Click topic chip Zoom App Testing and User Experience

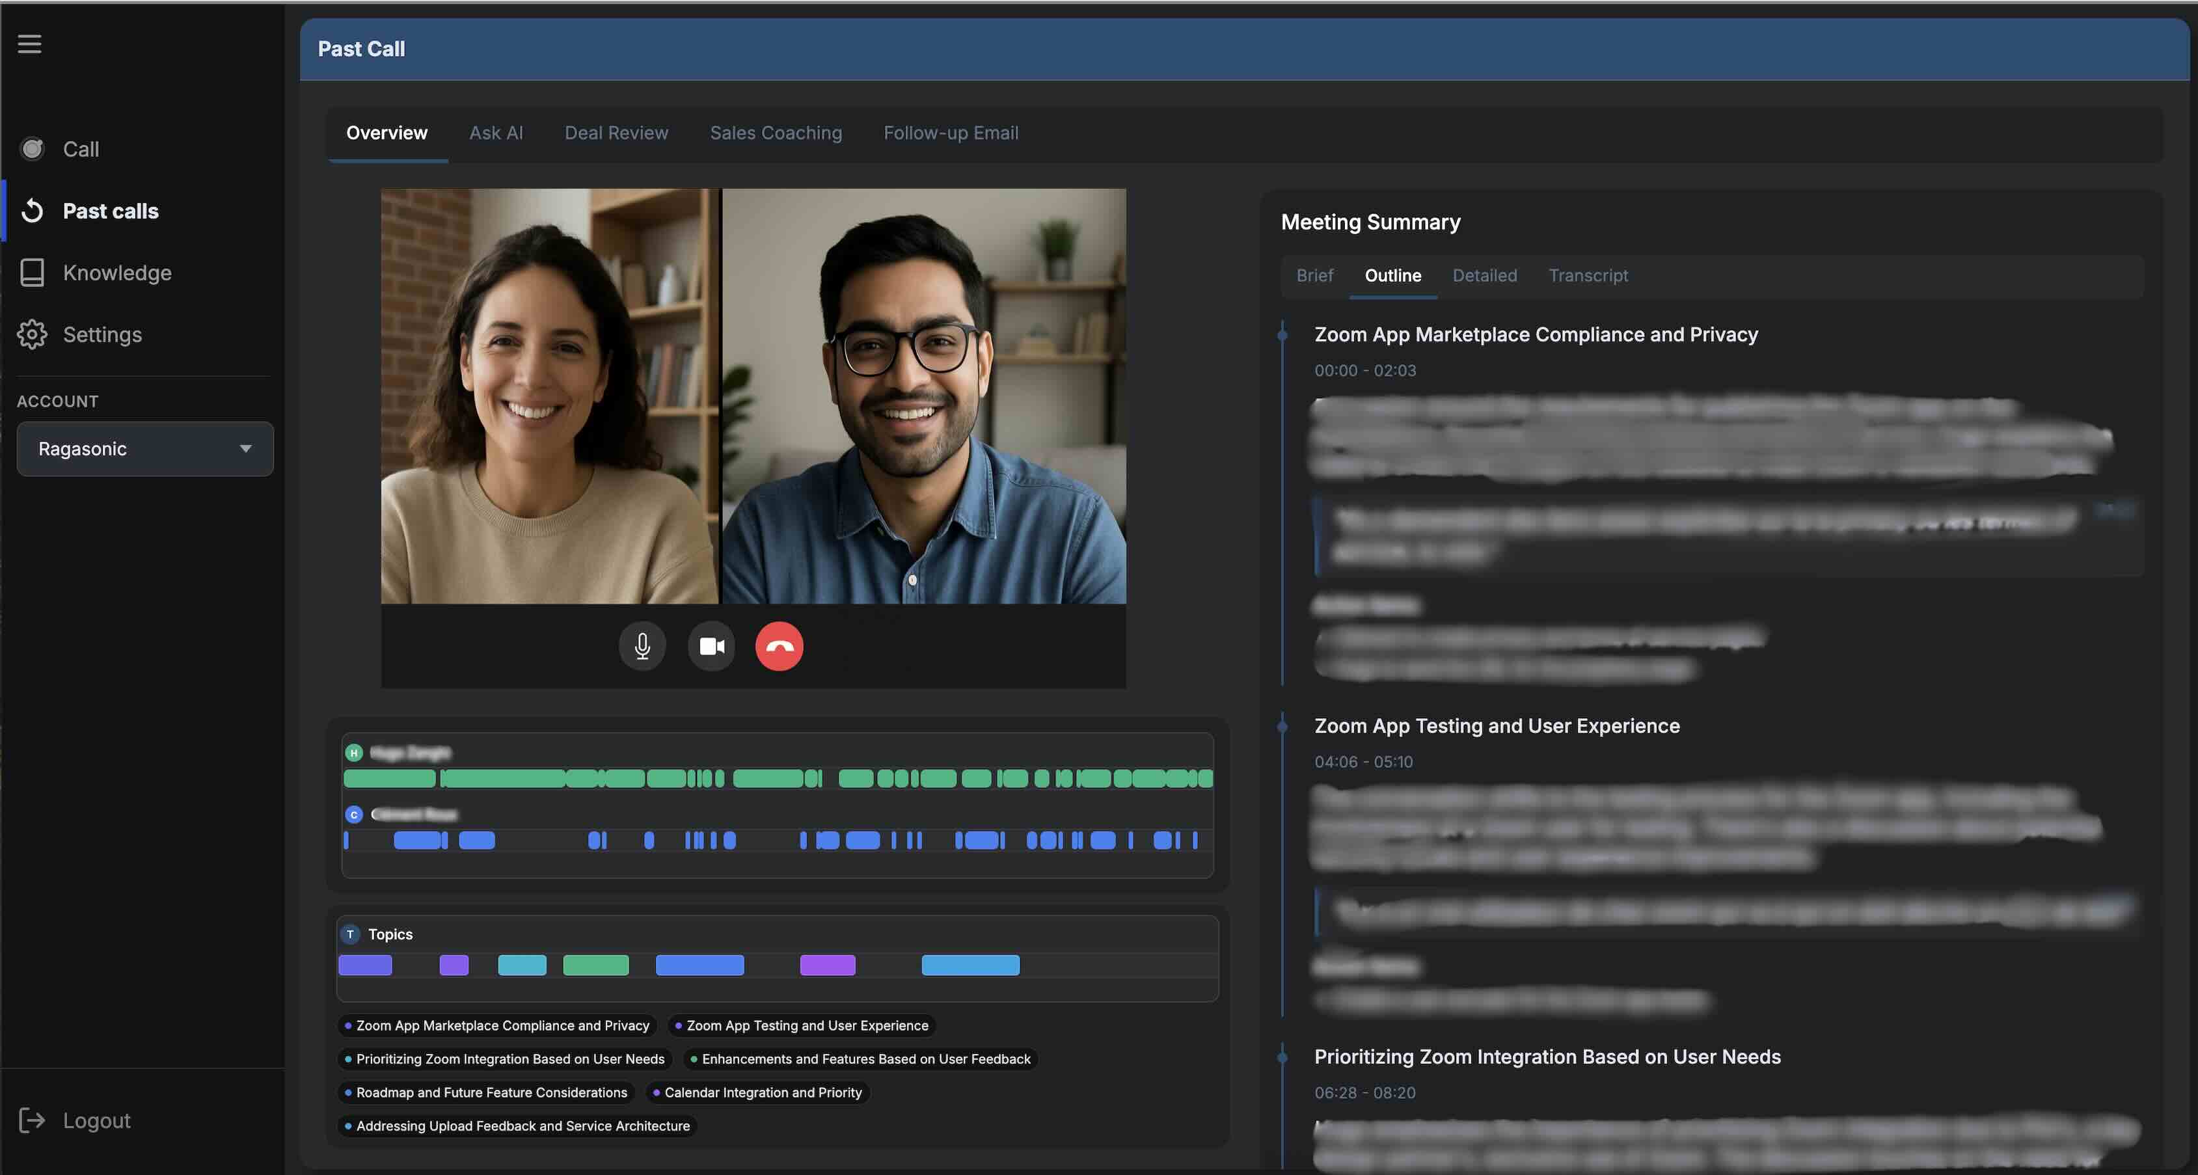[x=802, y=1025]
